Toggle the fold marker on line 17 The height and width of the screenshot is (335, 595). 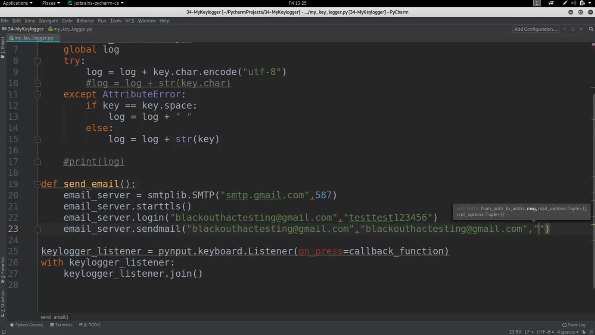(38, 161)
